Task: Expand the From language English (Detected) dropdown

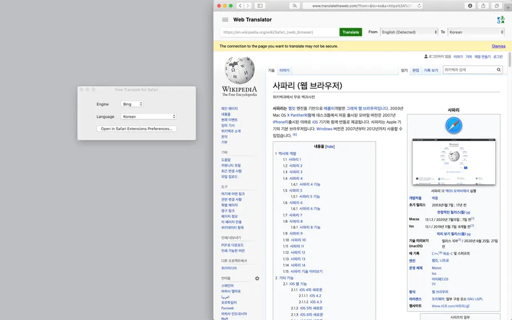Action: point(409,32)
